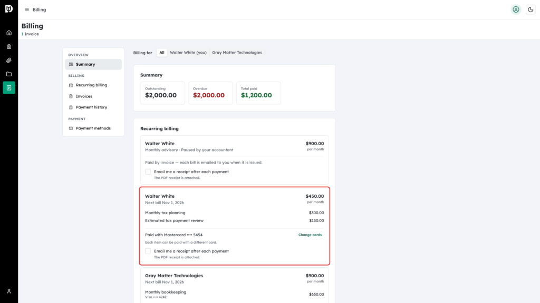The image size is (540, 303).
Task: Click the Estimated tax payment review item
Action: [235, 220]
